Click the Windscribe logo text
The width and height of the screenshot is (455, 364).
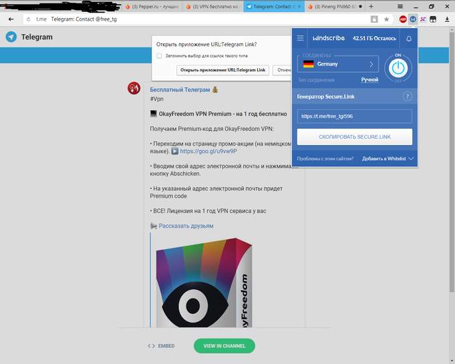pos(329,38)
